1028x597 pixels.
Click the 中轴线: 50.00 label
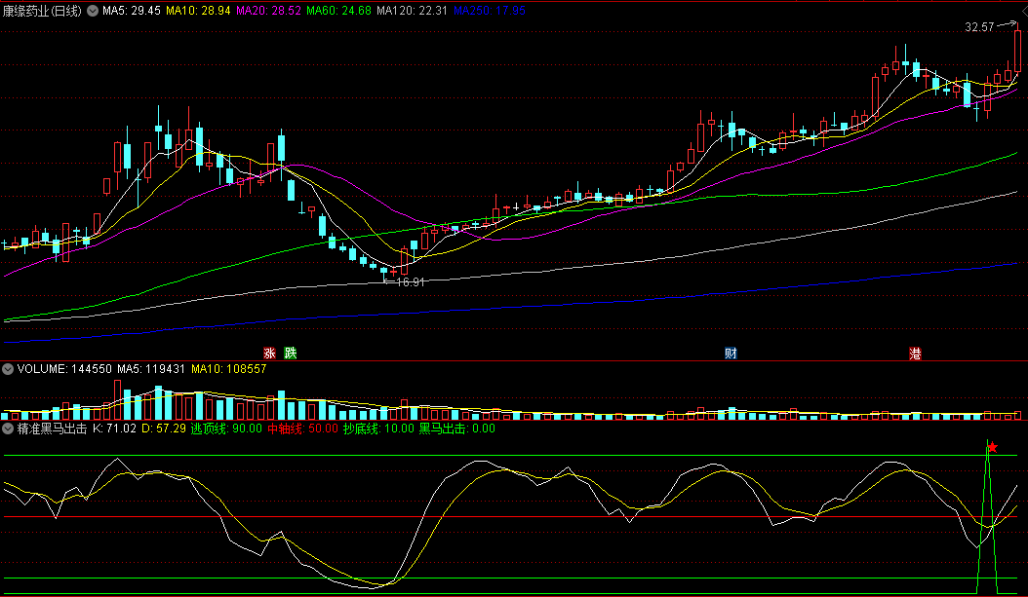303,429
